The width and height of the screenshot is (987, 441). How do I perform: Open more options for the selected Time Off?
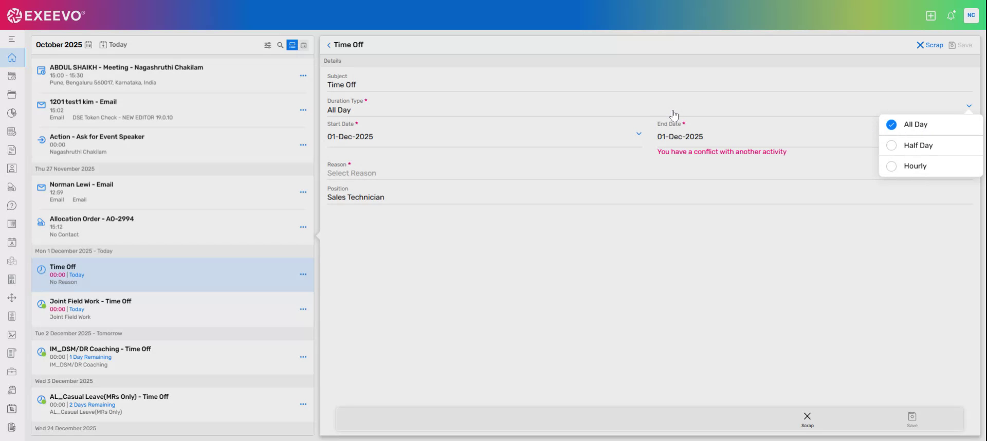(x=303, y=274)
